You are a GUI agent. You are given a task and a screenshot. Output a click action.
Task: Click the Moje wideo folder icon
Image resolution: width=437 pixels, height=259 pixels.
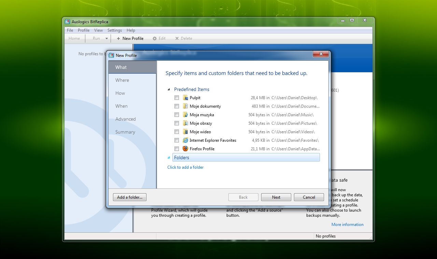[185, 132]
